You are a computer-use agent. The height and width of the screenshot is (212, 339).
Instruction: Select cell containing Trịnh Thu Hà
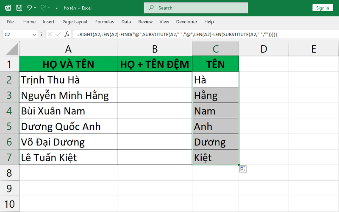(68, 80)
